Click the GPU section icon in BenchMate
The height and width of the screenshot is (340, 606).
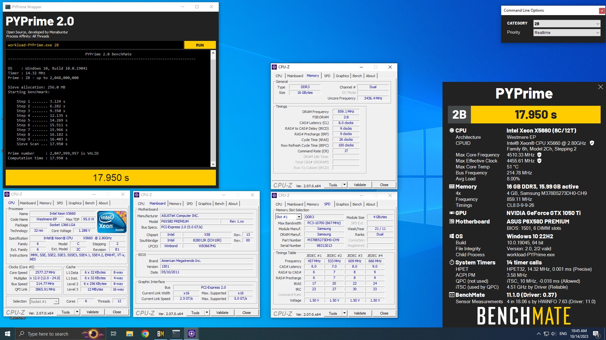452,213
